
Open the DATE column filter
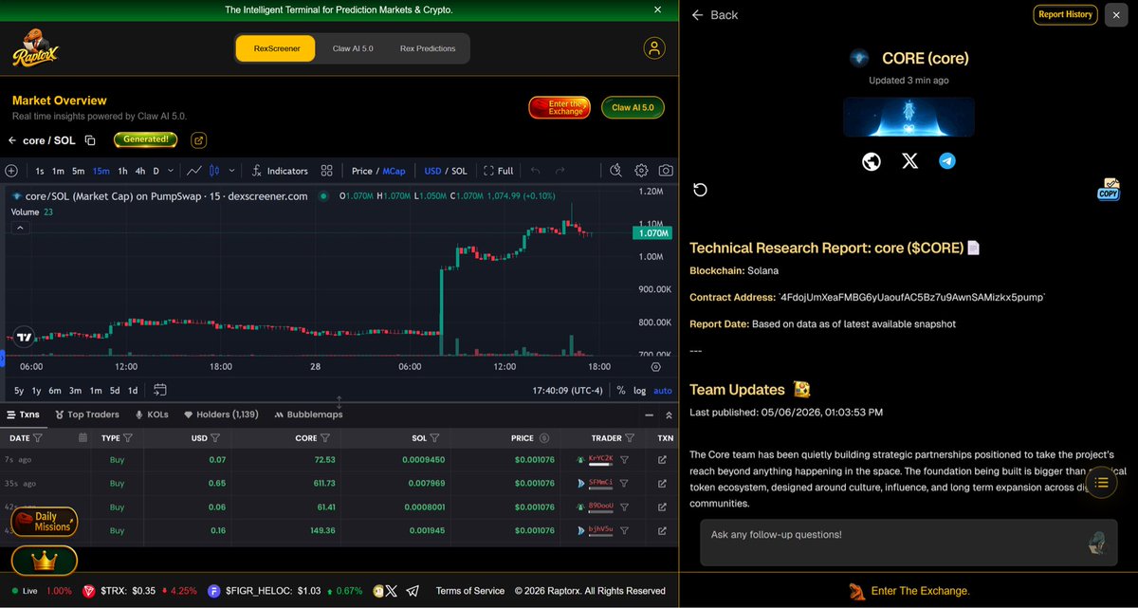pyautogui.click(x=38, y=438)
